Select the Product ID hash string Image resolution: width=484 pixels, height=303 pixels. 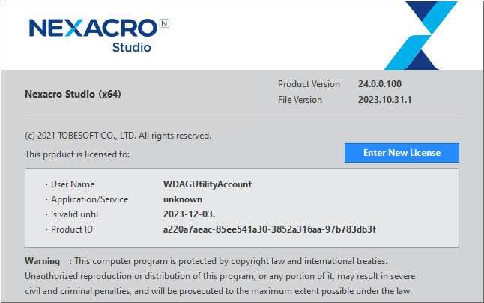coord(269,229)
